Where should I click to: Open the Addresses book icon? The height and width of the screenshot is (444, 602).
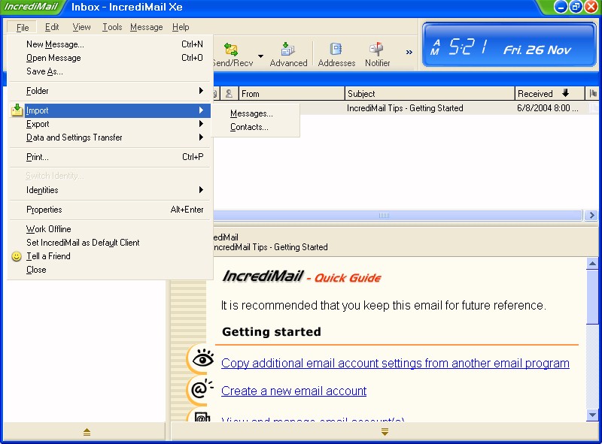coord(336,50)
